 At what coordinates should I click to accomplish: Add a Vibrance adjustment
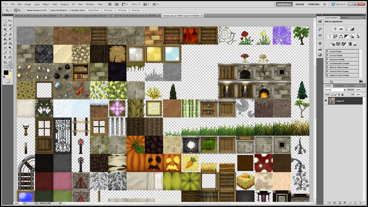(x=330, y=36)
